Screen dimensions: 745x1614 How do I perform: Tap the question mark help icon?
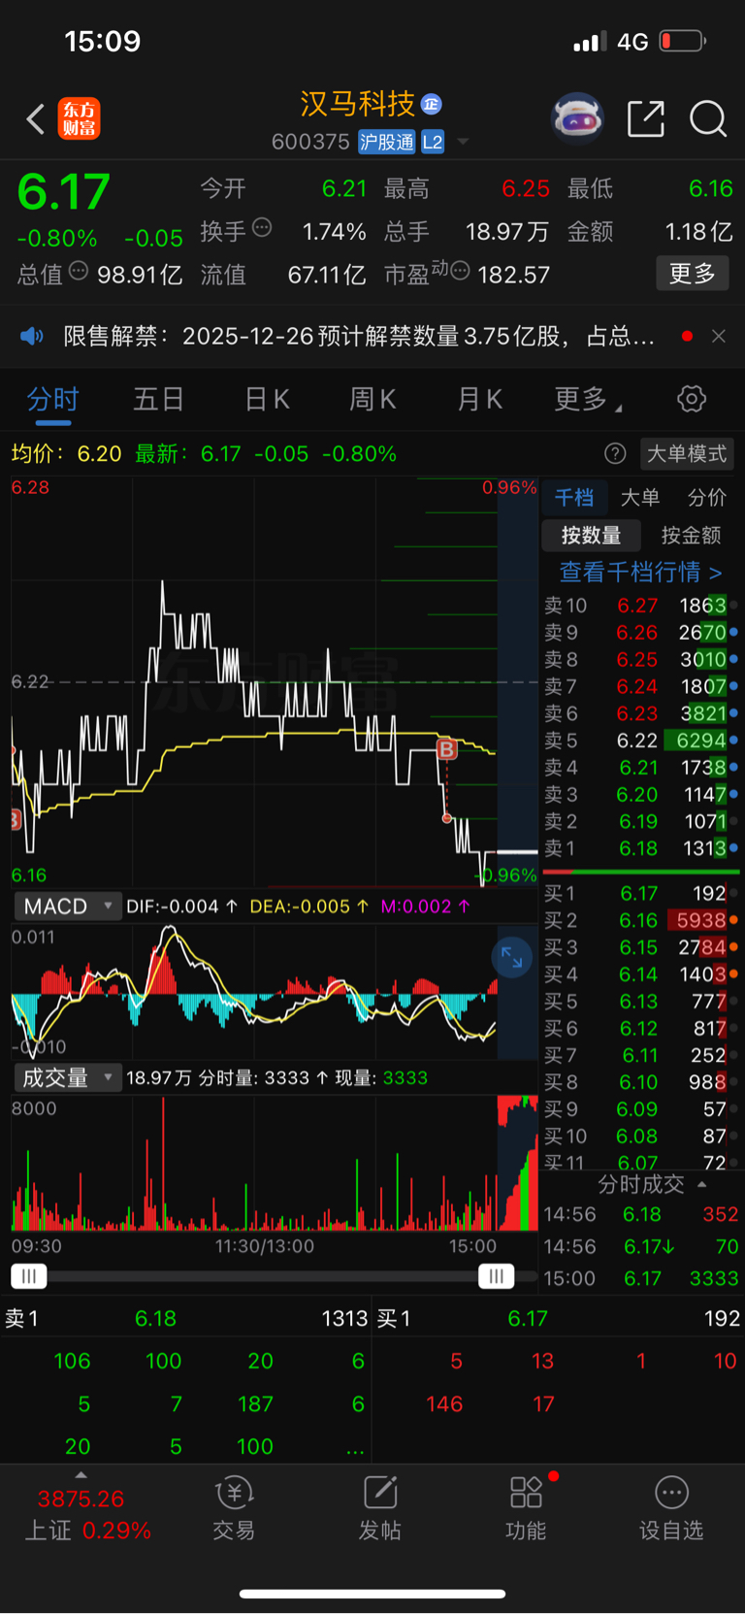click(615, 453)
